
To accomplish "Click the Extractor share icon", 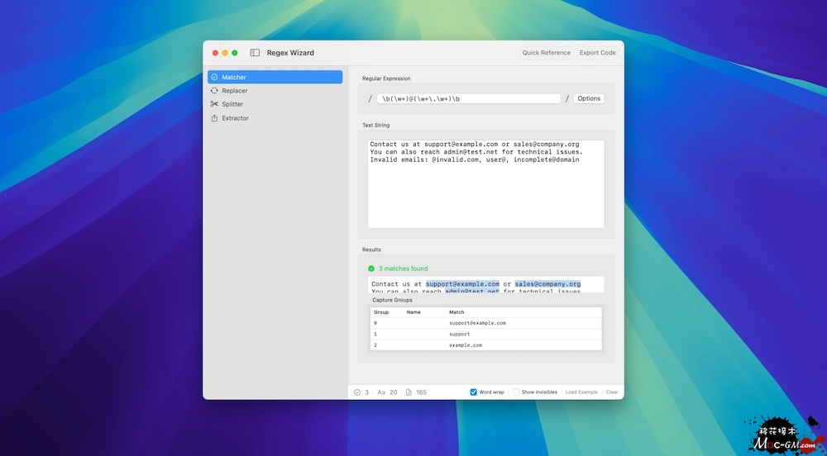I will 214,118.
